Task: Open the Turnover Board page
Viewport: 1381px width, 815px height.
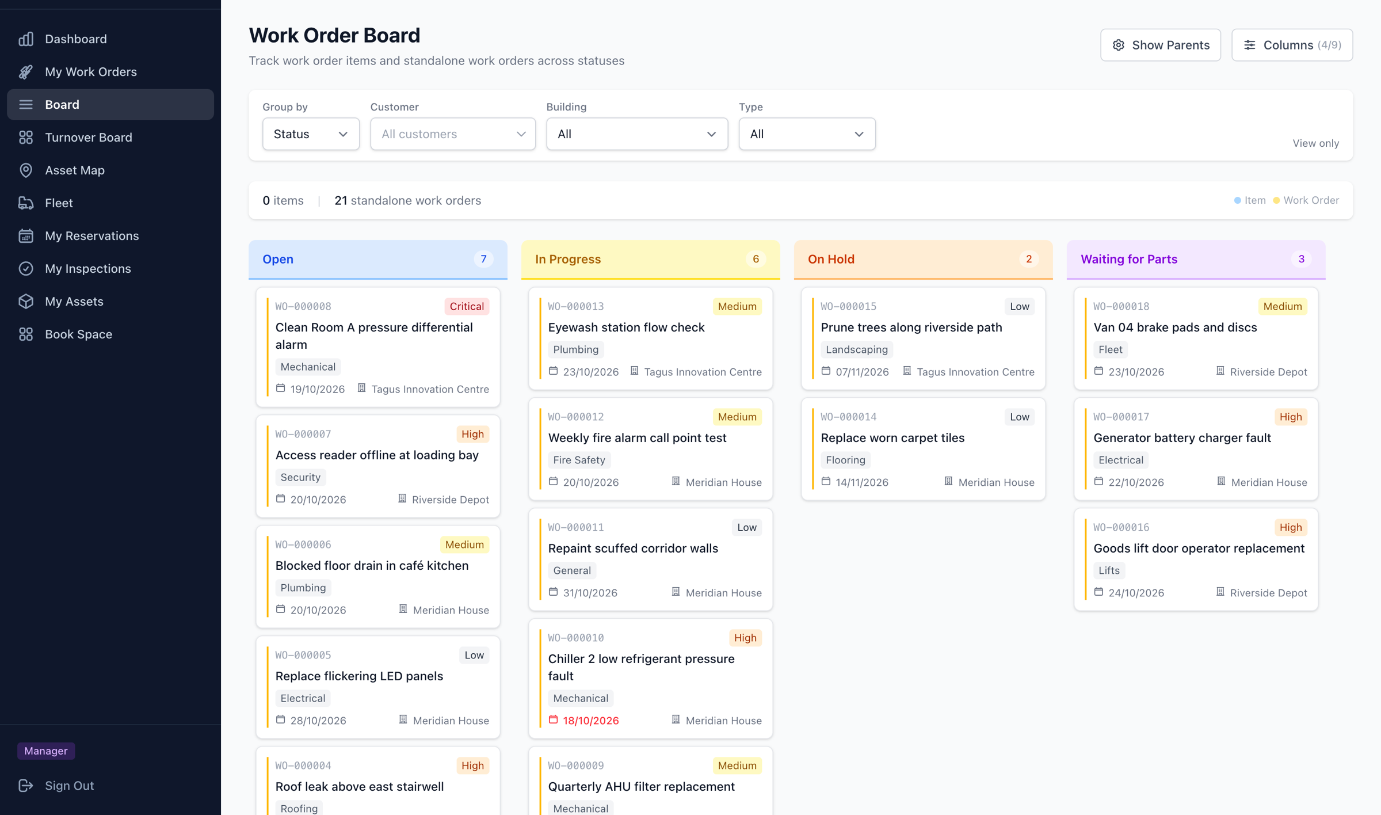Action: coord(110,138)
